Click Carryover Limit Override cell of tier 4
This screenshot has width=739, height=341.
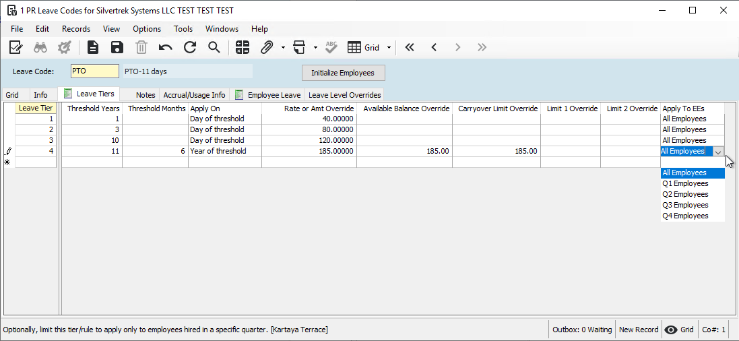tap(496, 152)
